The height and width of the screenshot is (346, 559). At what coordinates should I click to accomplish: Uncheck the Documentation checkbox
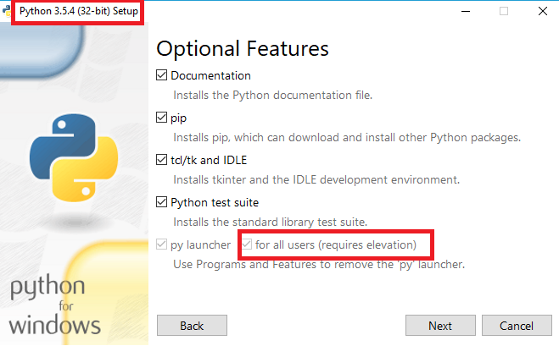[161, 75]
